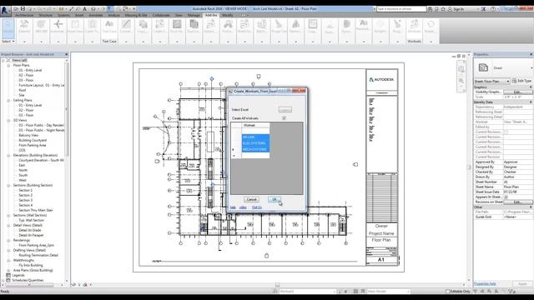Switch to the Manage ribbon tab

(194, 15)
